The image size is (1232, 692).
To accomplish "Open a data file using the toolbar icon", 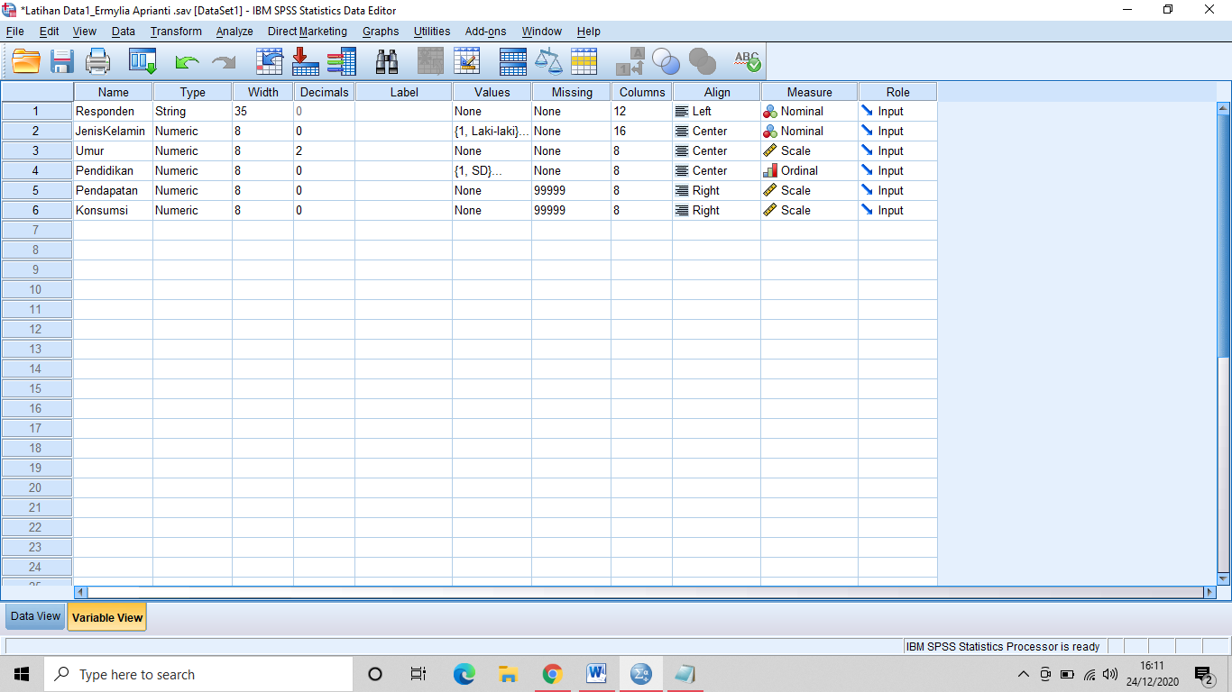I will tap(25, 60).
